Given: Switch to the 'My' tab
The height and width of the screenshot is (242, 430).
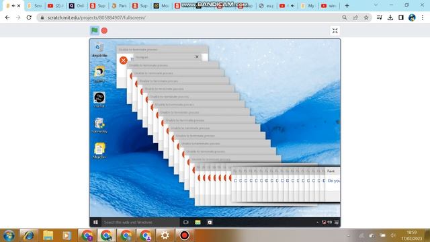Looking at the screenshot, I should [308, 6].
